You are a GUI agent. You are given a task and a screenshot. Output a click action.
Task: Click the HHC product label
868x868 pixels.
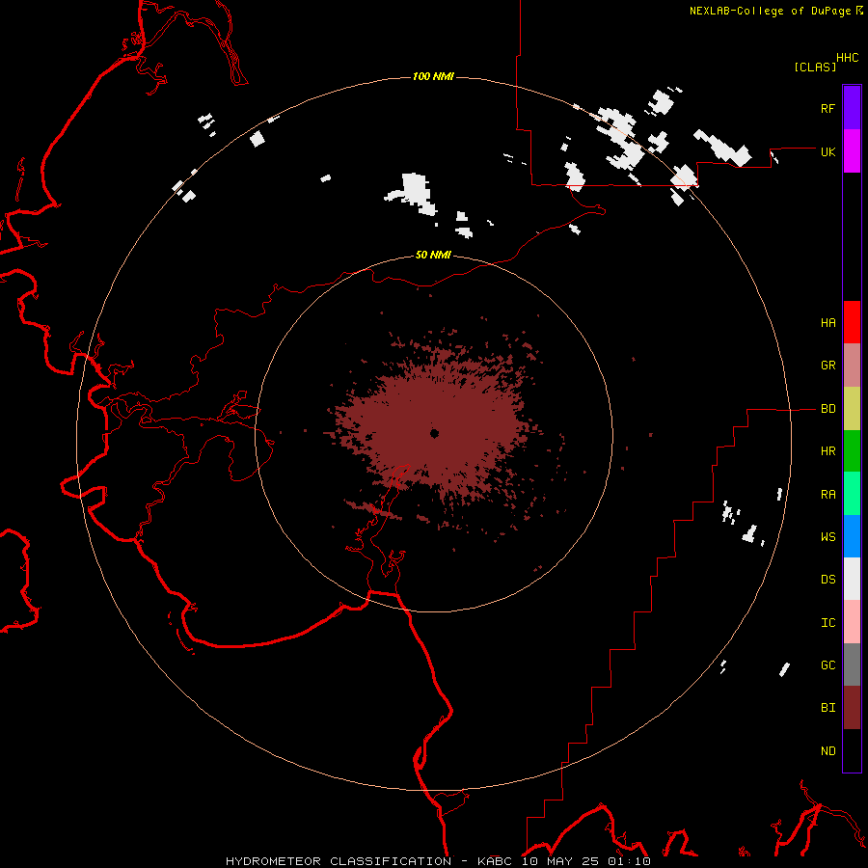848,58
